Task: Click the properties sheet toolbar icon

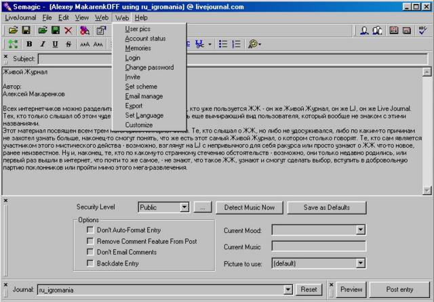Action: 101,30
